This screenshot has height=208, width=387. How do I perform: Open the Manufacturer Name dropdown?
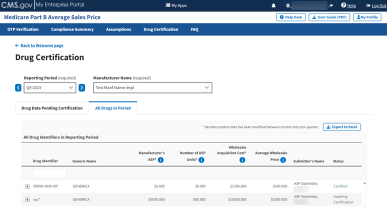coord(152,87)
